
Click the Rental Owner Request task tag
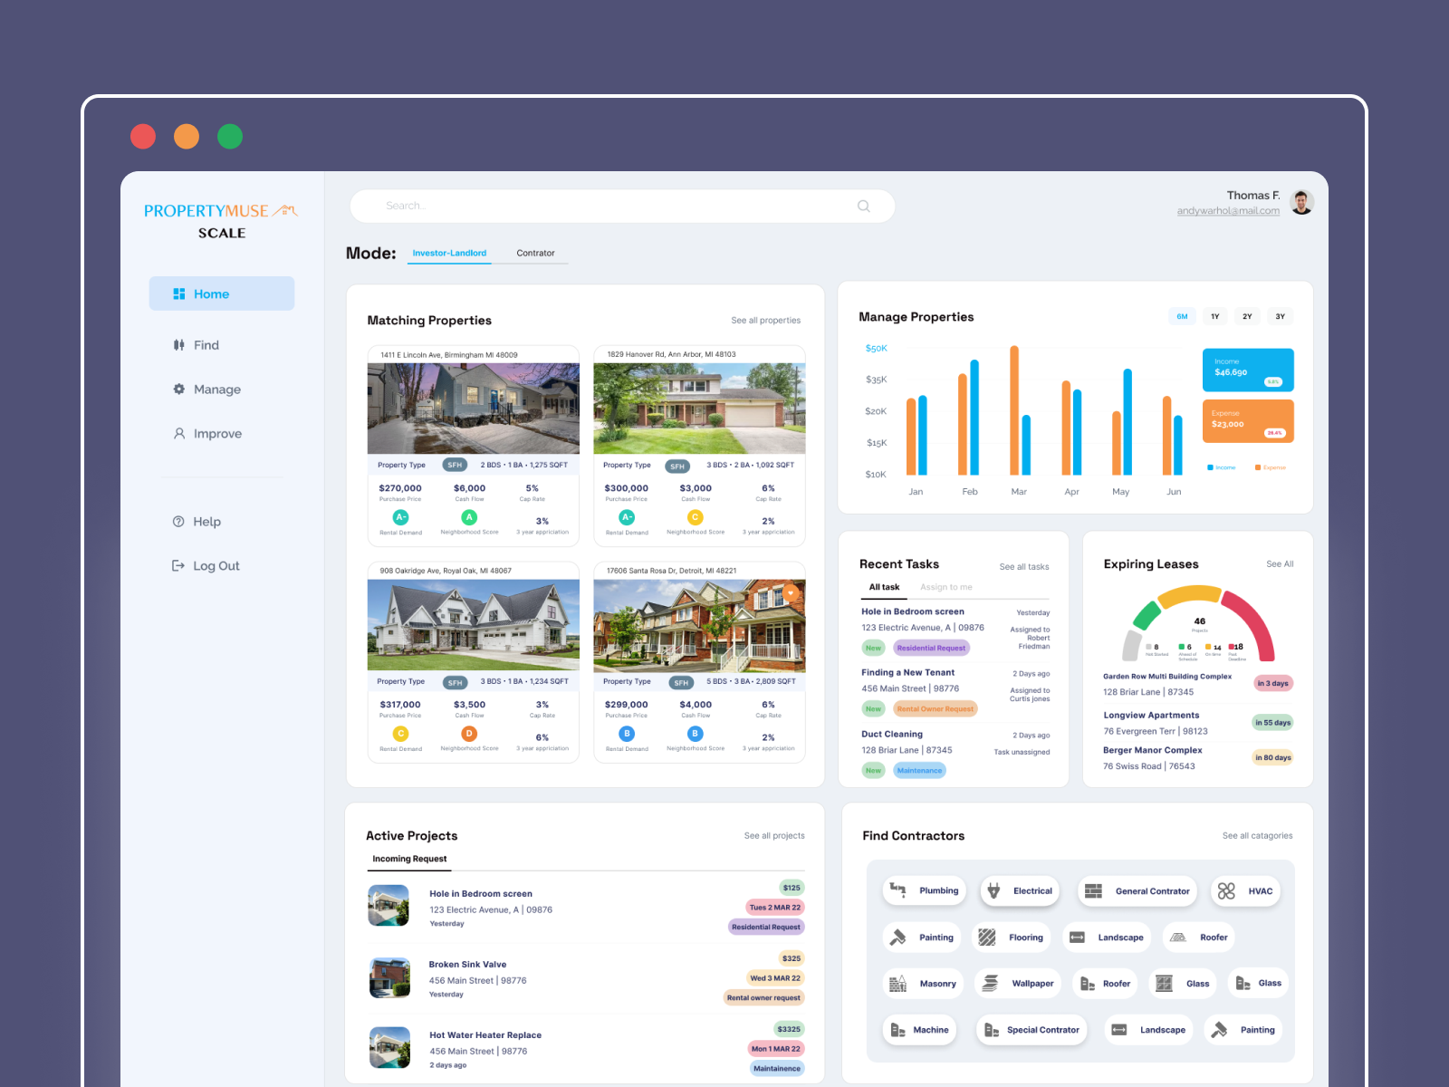pyautogui.click(x=936, y=709)
